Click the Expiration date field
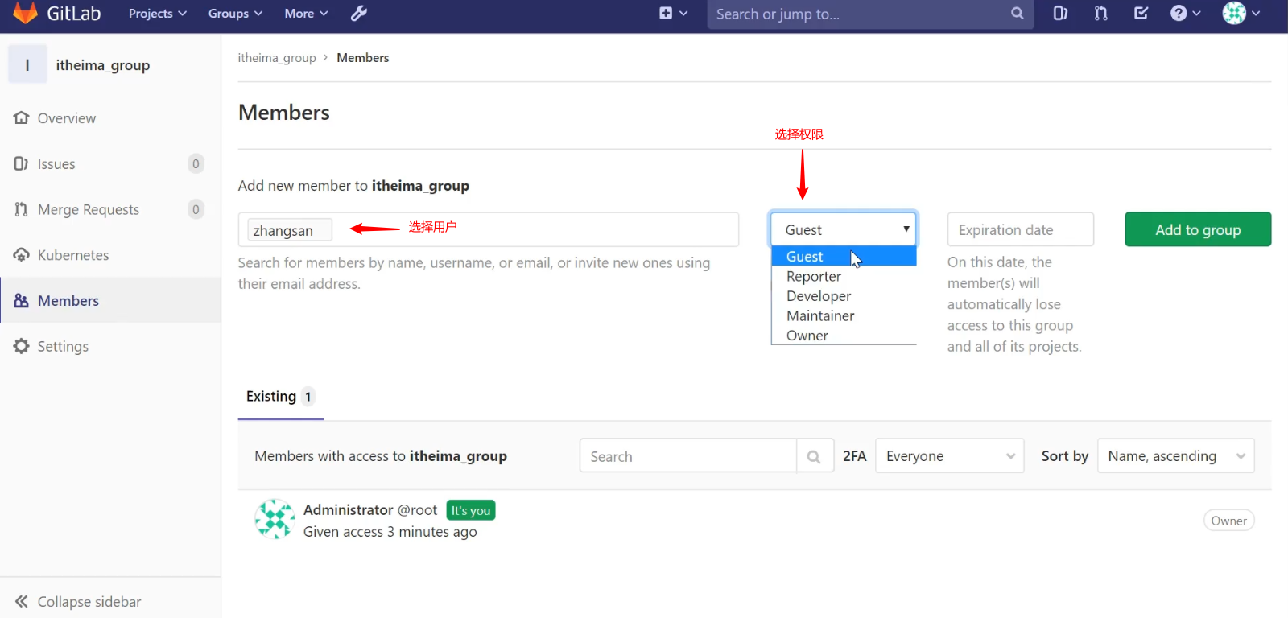 click(1021, 229)
